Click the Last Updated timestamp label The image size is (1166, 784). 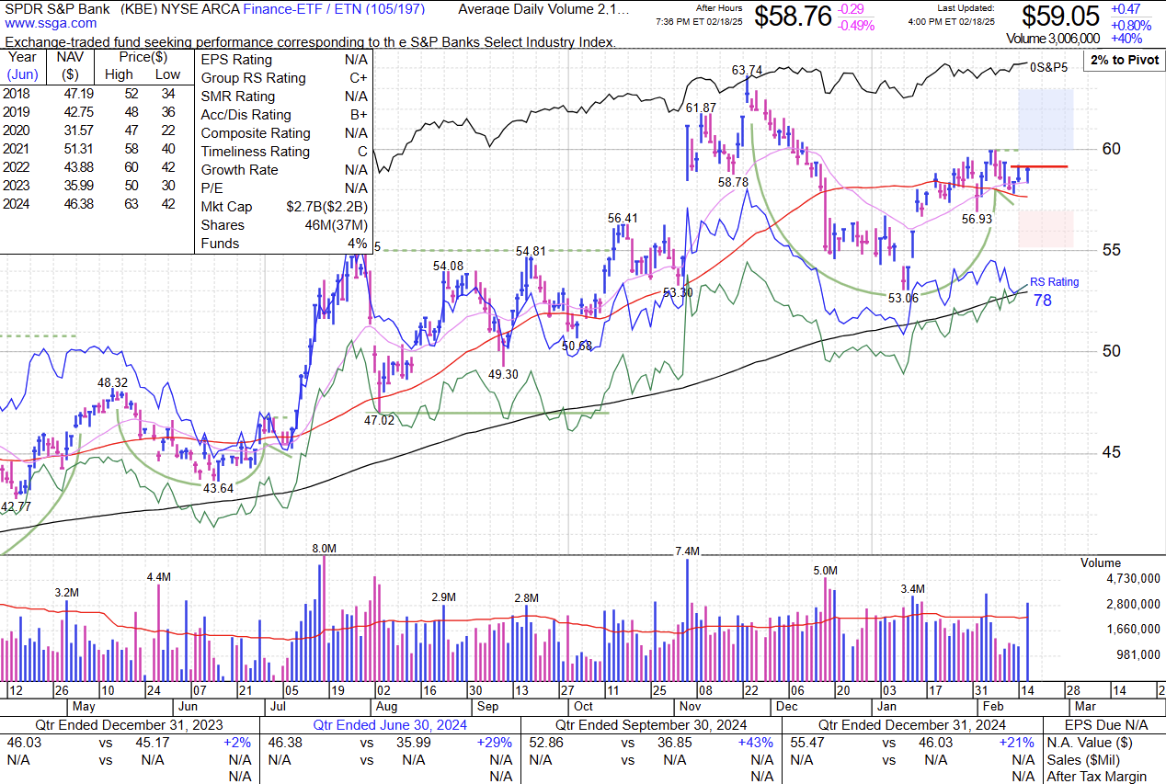(x=966, y=7)
